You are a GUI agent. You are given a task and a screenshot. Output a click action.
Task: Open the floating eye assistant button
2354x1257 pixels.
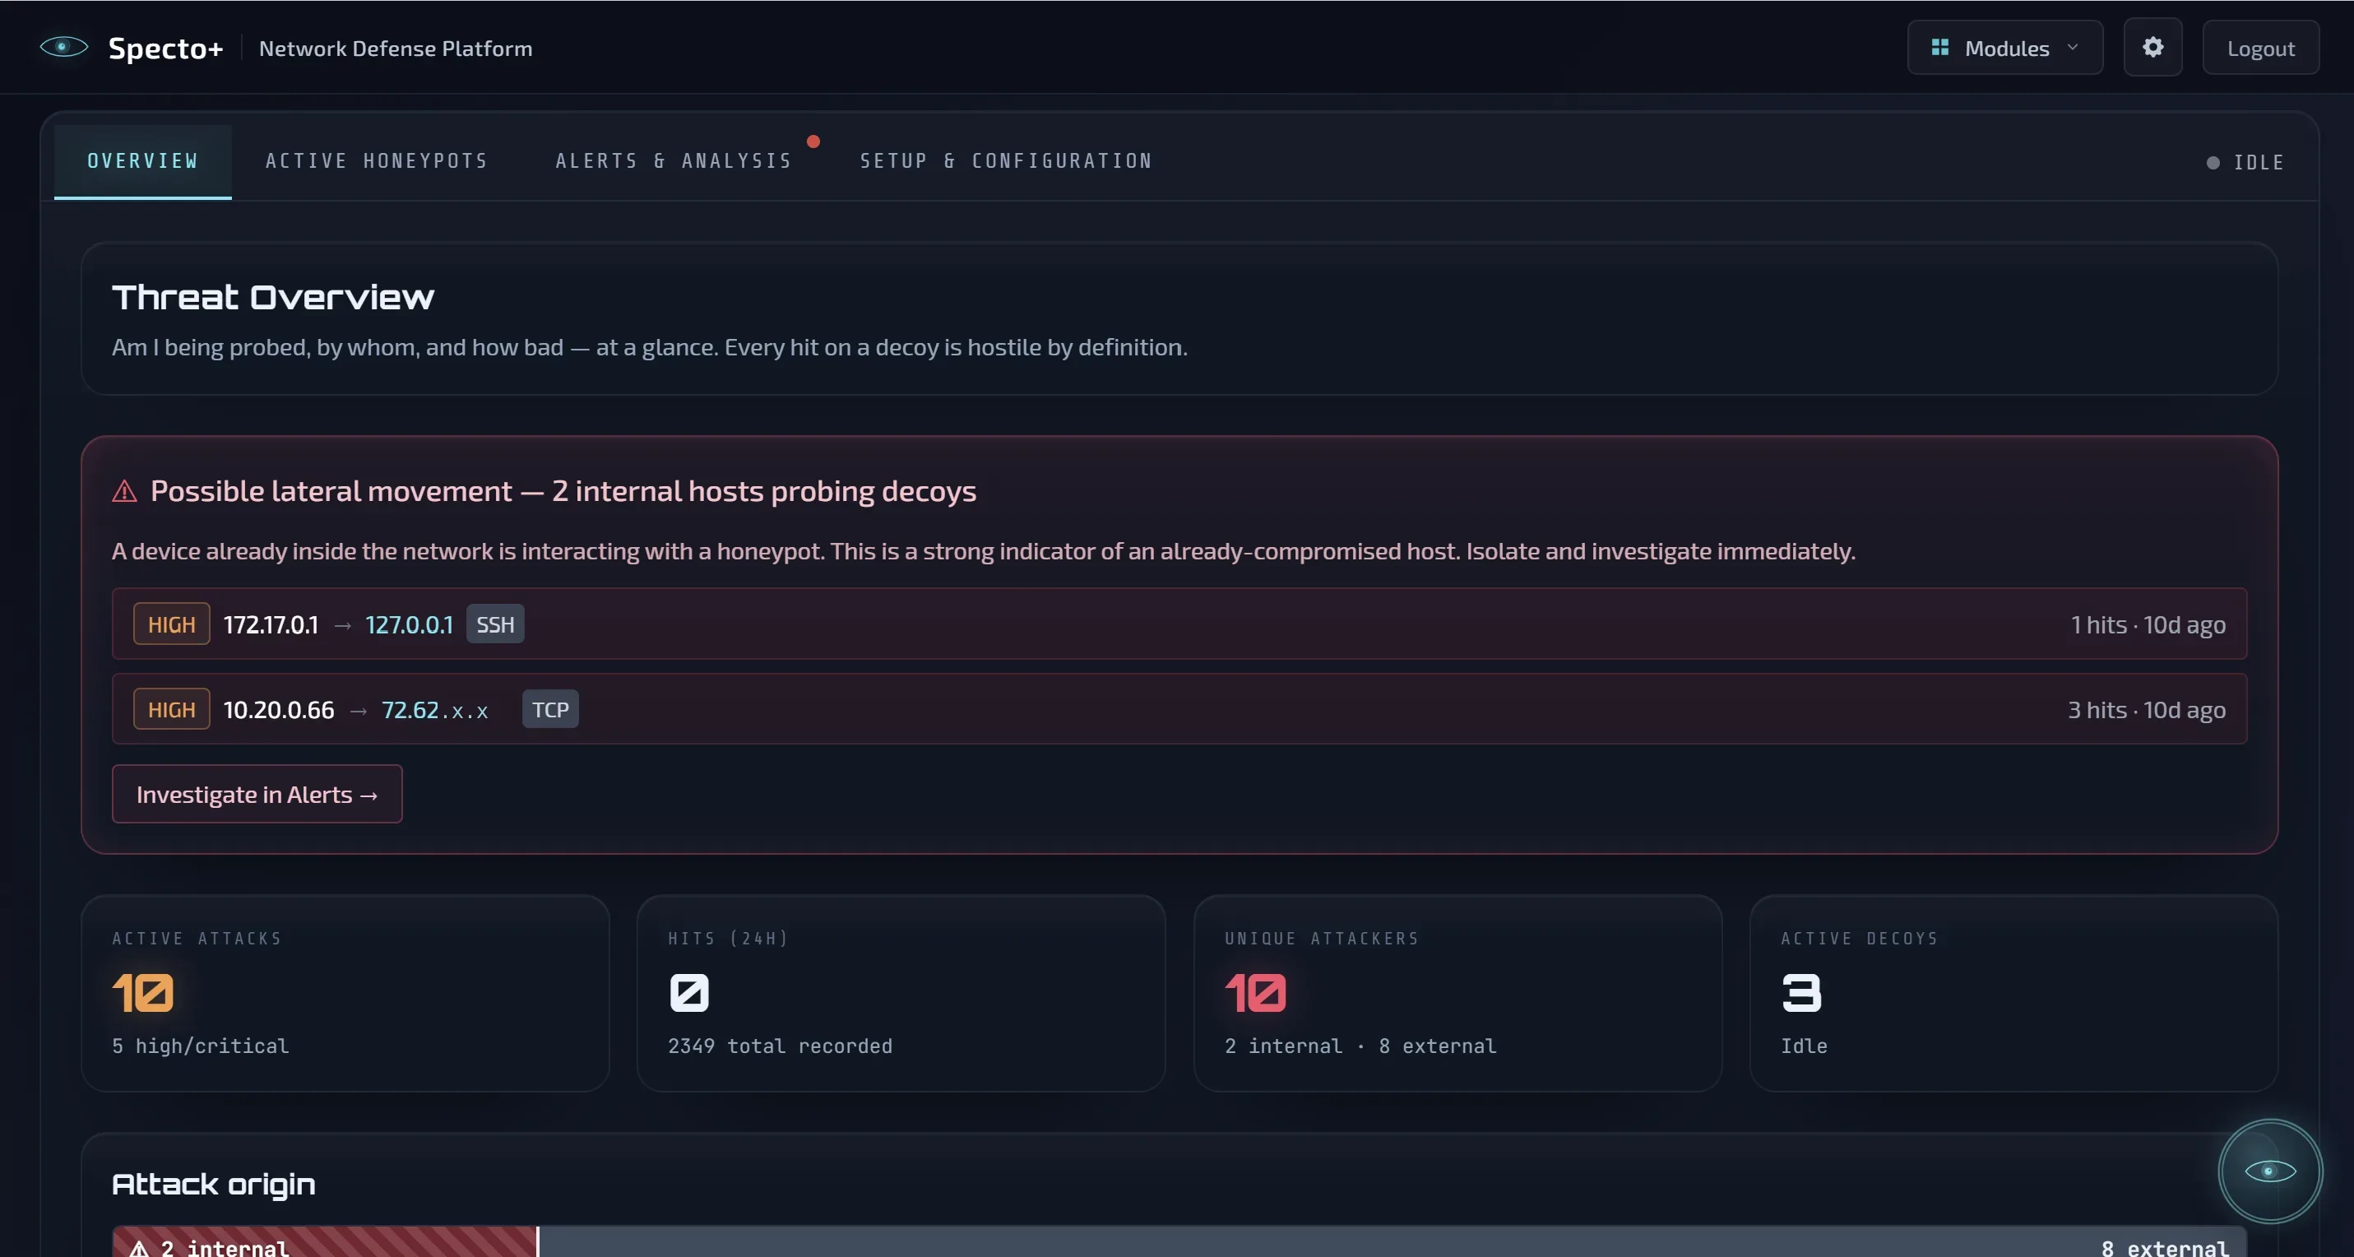2270,1171
